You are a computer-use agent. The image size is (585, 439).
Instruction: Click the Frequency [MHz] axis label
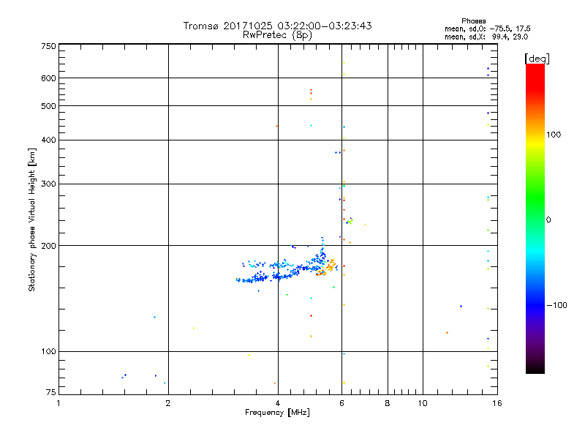coord(277,413)
